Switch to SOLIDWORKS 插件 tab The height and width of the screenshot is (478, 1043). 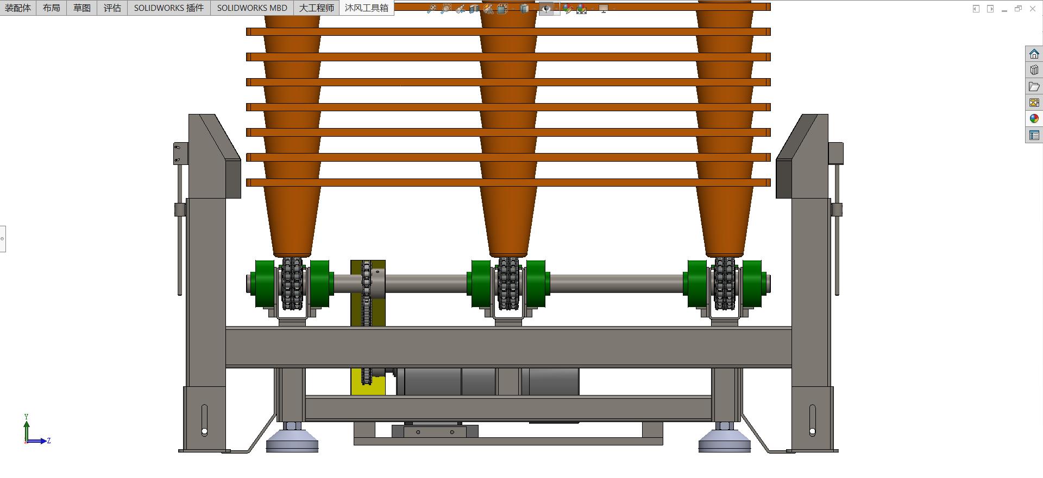[169, 8]
